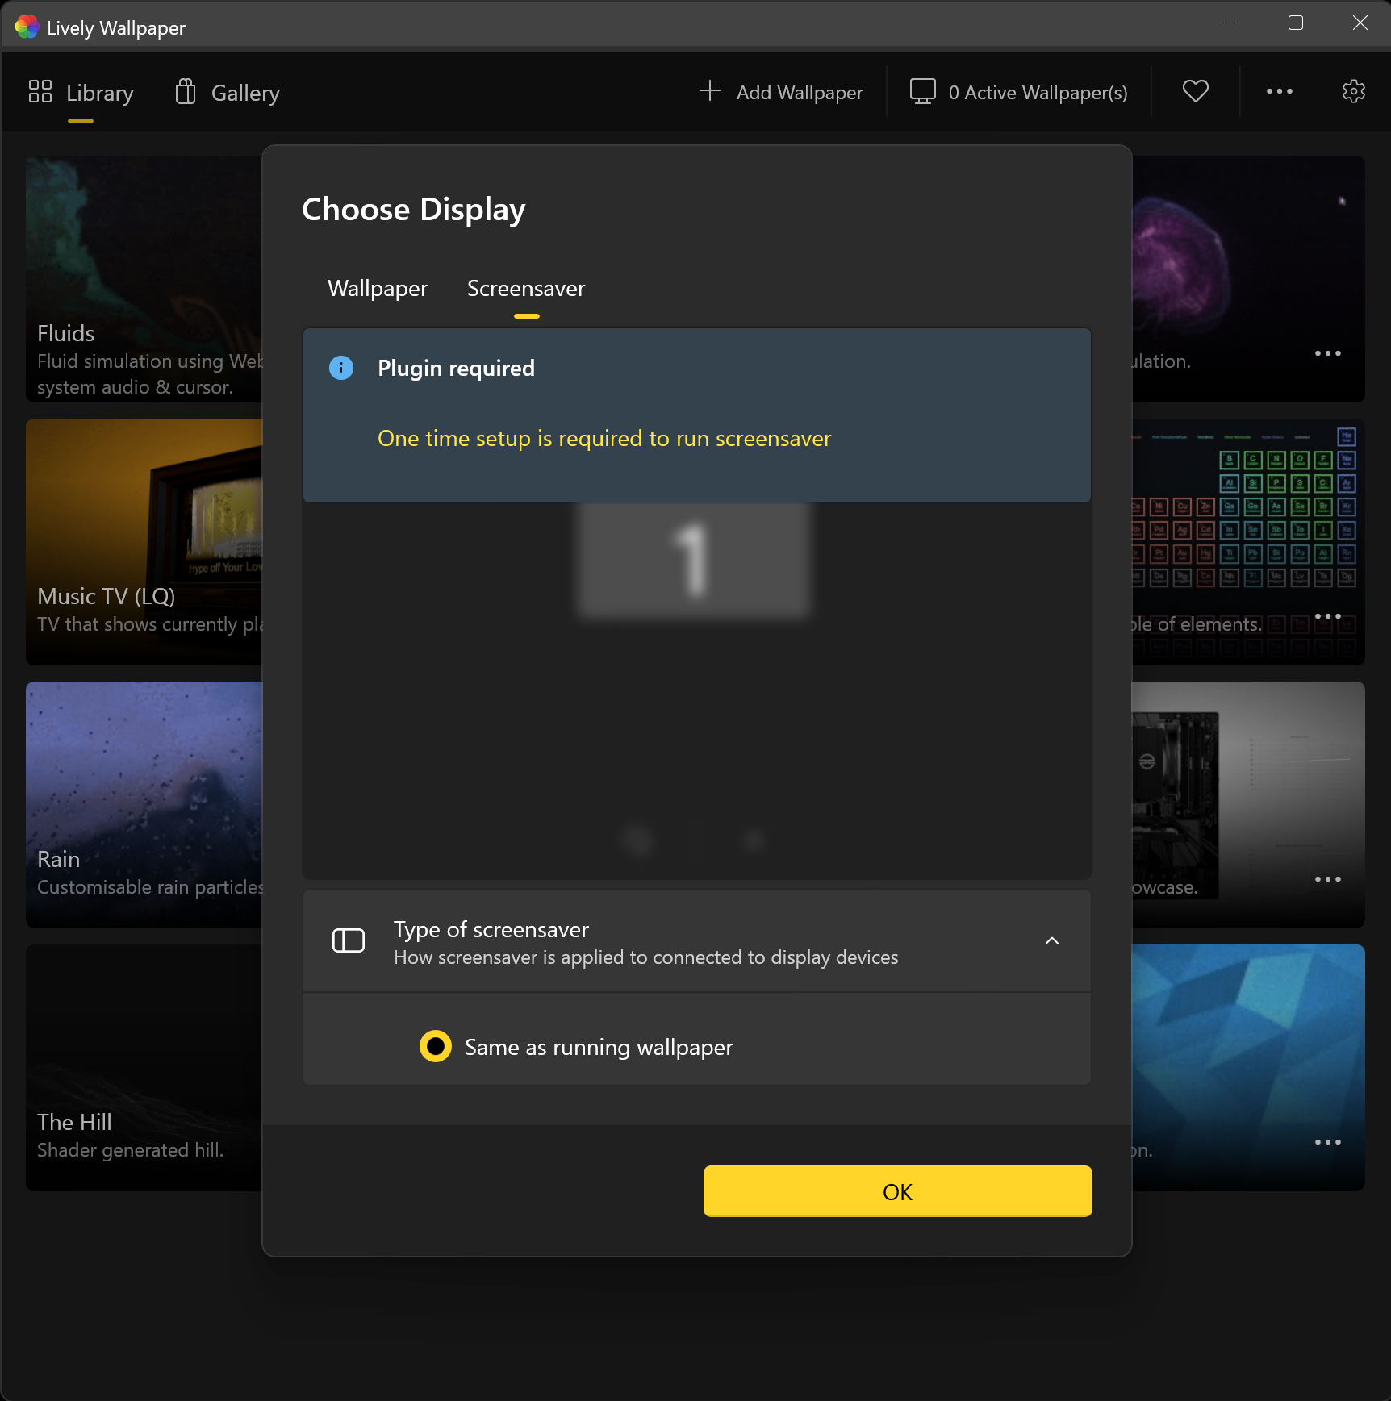
Task: Open Lively settings via the gear icon
Action: tap(1353, 91)
